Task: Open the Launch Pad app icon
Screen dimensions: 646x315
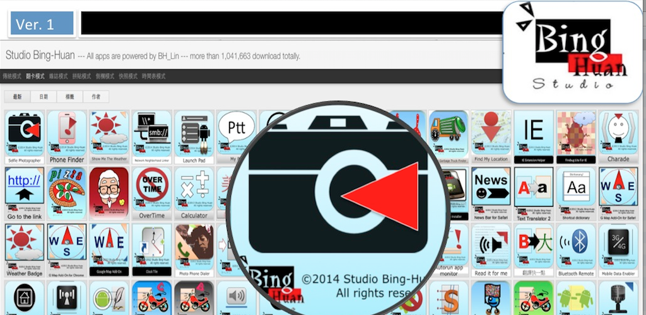Action: point(194,137)
